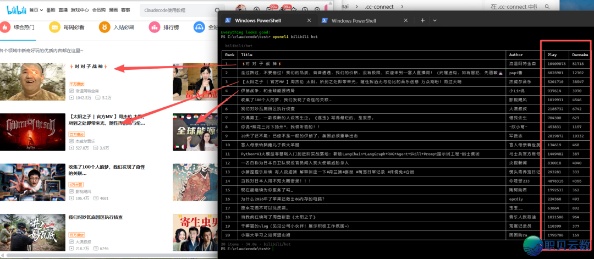Open 赛事 in the bilibili navigation

tap(125, 10)
